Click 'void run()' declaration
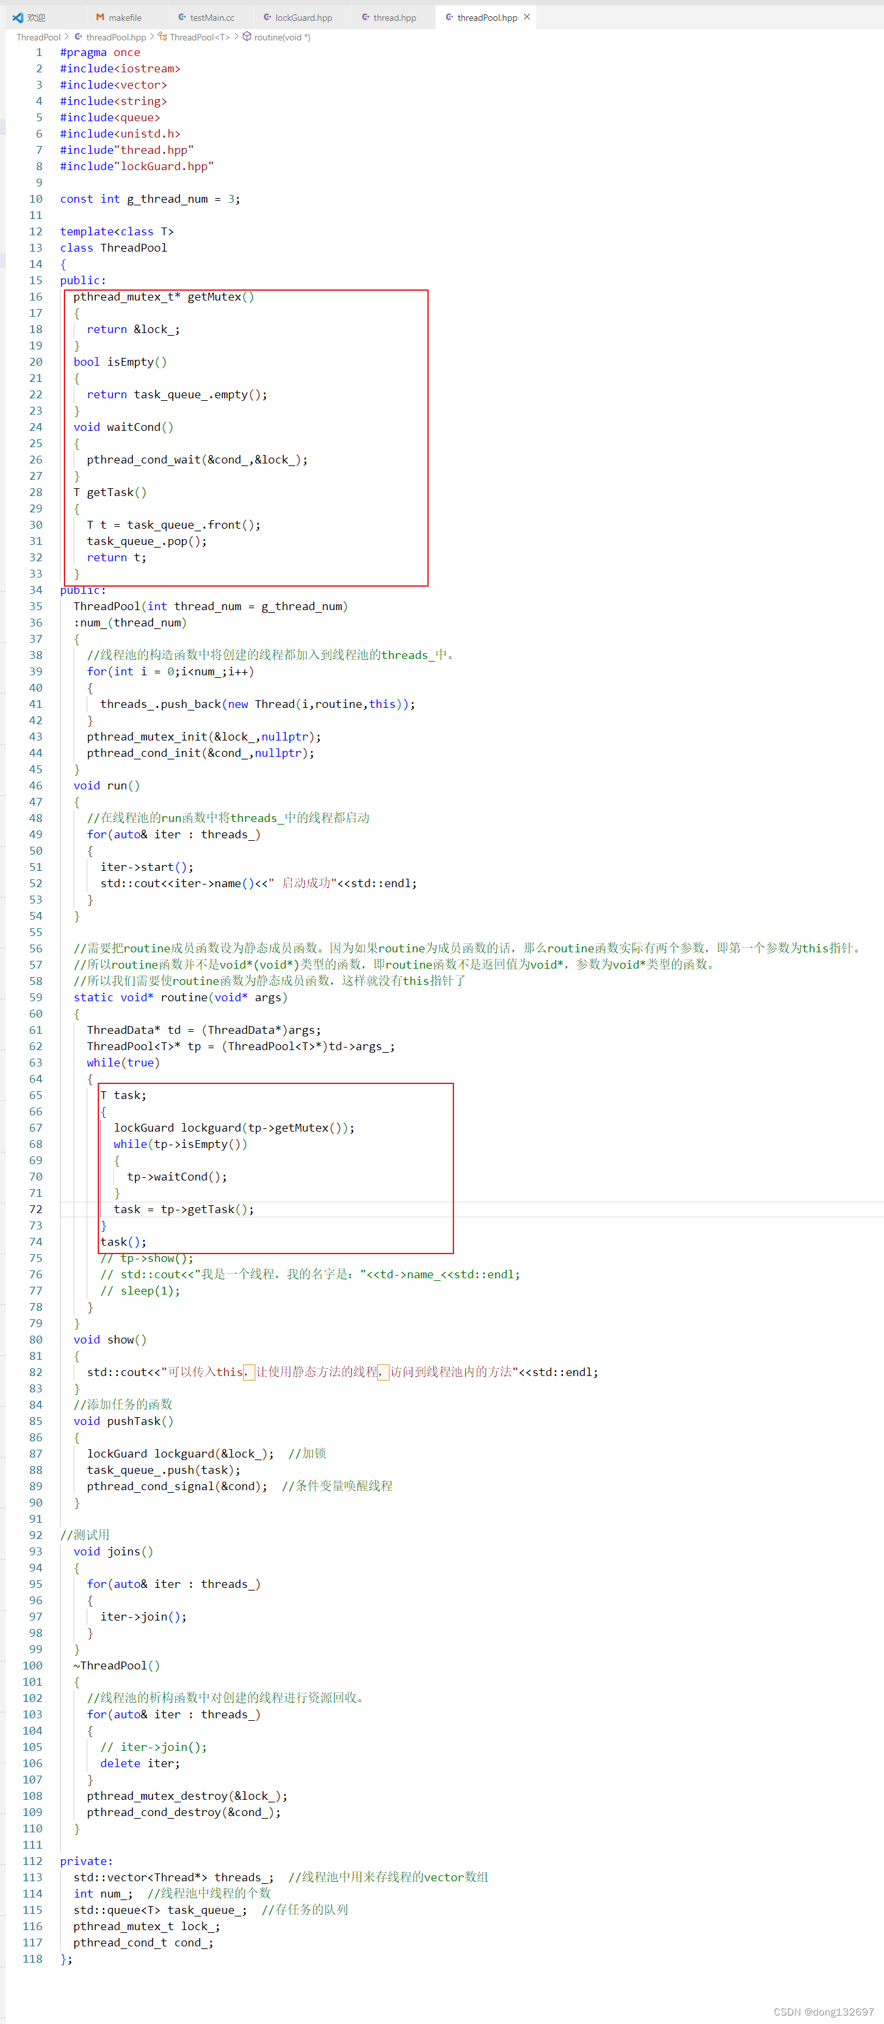The image size is (884, 2024). coord(107,785)
